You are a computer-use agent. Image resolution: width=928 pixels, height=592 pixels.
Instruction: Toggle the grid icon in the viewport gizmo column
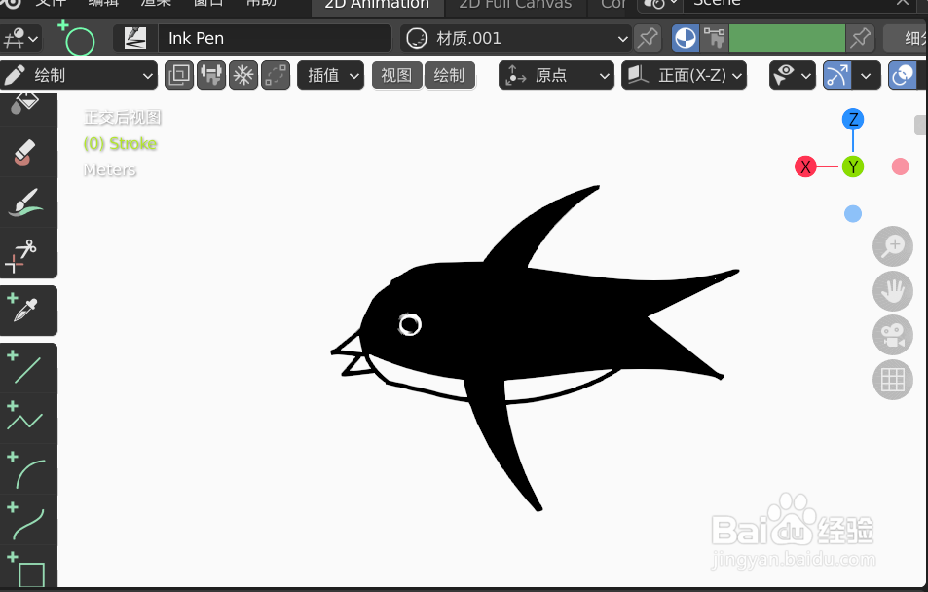click(892, 380)
